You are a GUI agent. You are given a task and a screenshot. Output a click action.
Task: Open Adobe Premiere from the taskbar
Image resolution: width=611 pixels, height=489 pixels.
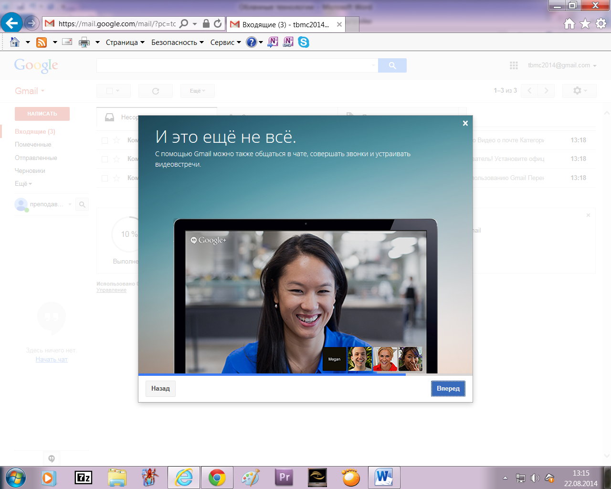(x=284, y=478)
